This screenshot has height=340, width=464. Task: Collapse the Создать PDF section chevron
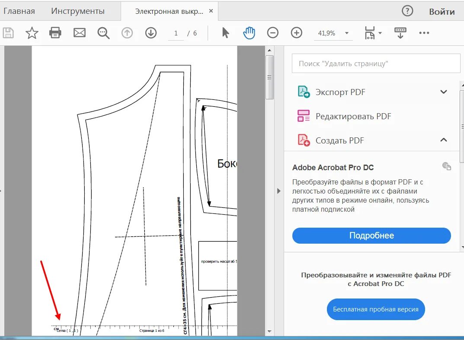click(444, 140)
